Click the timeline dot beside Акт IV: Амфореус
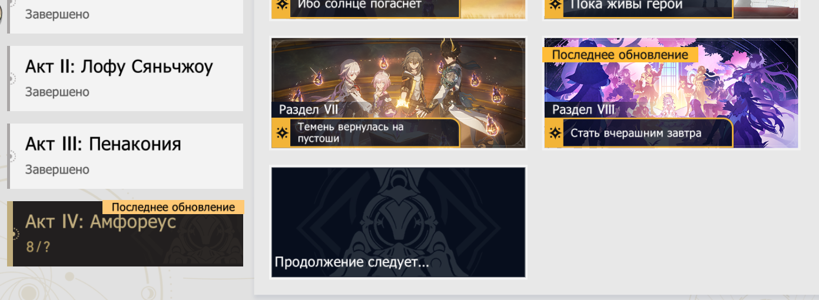 (x=12, y=235)
